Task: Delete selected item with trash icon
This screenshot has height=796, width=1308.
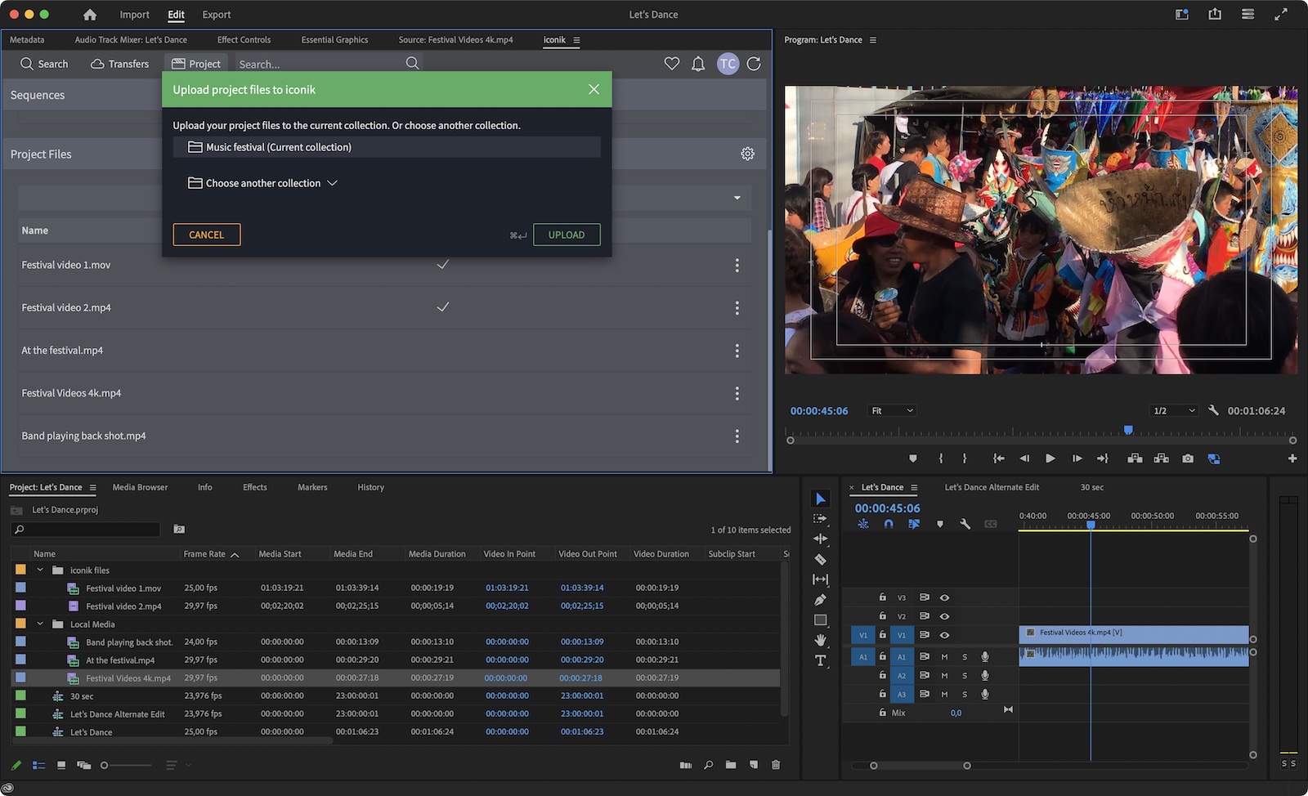Action: click(776, 765)
